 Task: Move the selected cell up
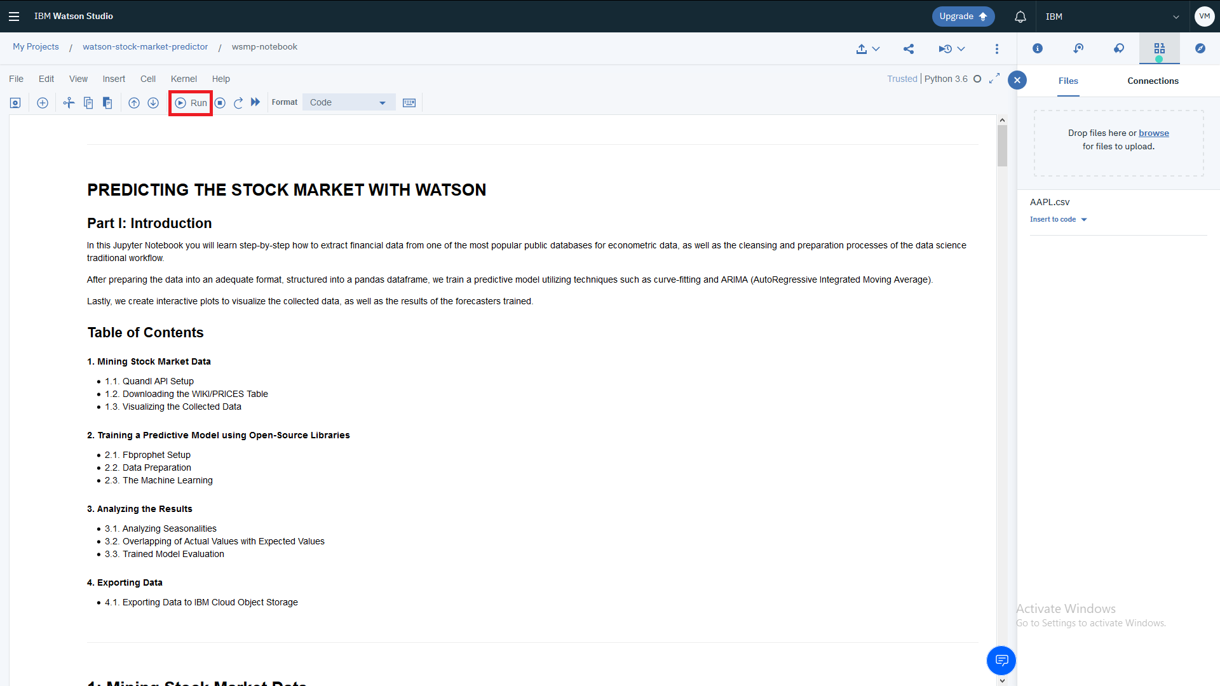pyautogui.click(x=134, y=103)
